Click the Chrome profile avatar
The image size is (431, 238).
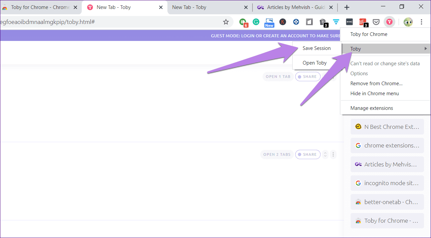tap(408, 22)
